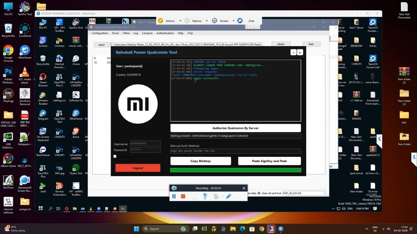Open the 3uTools icon on remote desktop
Viewport: 417px width, 234px height.
(x=43, y=42)
